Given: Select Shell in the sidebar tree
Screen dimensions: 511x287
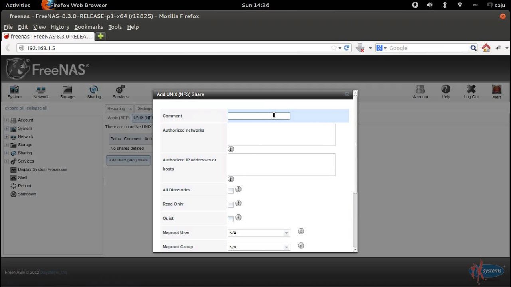Looking at the screenshot, I should [22, 178].
